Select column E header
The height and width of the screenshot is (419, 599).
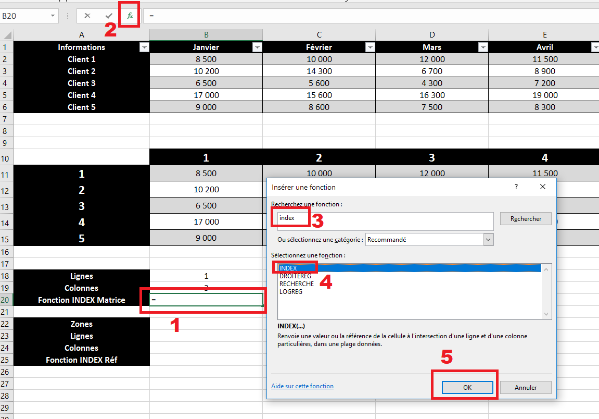pos(544,35)
